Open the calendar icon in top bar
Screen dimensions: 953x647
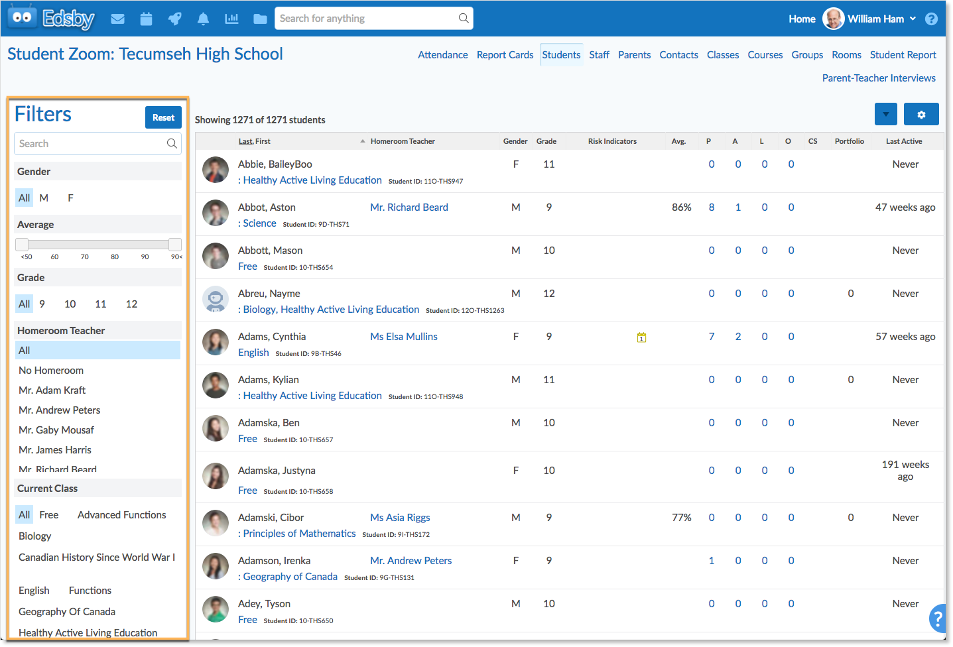pos(147,19)
